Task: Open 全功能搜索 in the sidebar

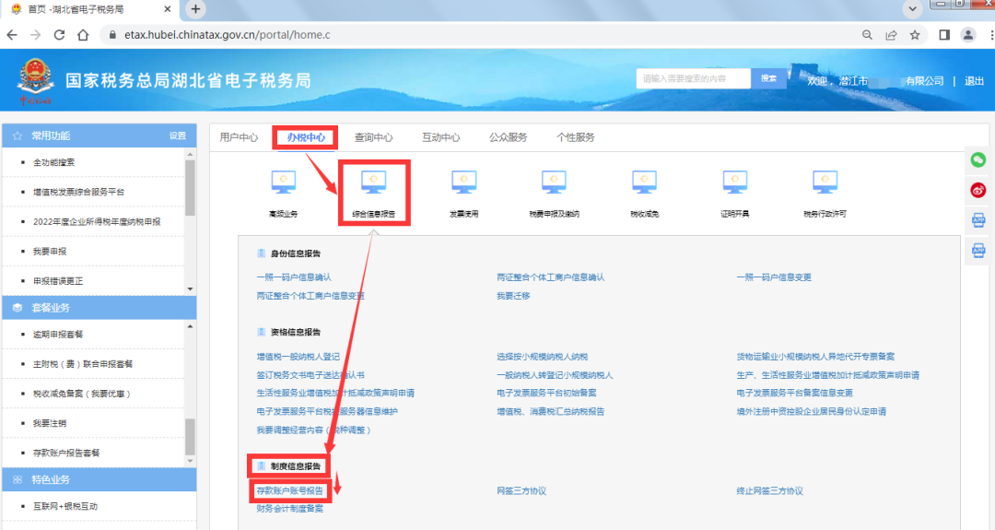Action: coord(54,162)
